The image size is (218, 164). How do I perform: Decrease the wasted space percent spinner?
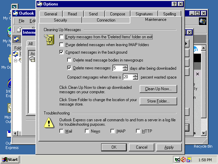point(135,78)
